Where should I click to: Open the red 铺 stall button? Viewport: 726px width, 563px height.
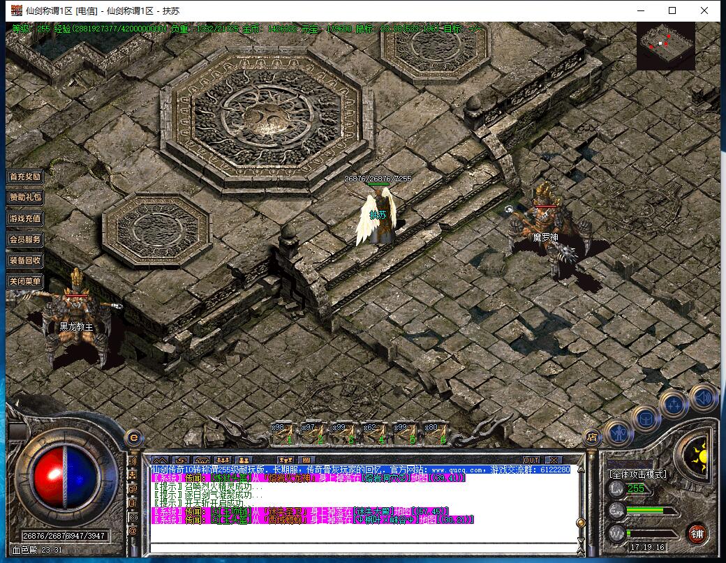coord(697,534)
